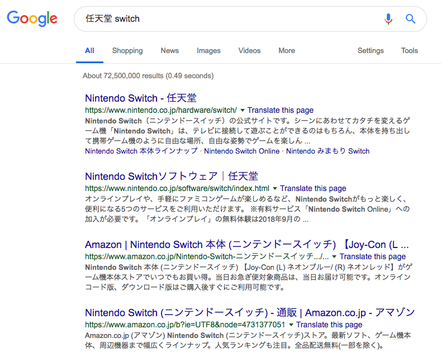Open result Nintendo Switch - 任天堂
Image resolution: width=441 pixels, height=362 pixels.
[141, 98]
